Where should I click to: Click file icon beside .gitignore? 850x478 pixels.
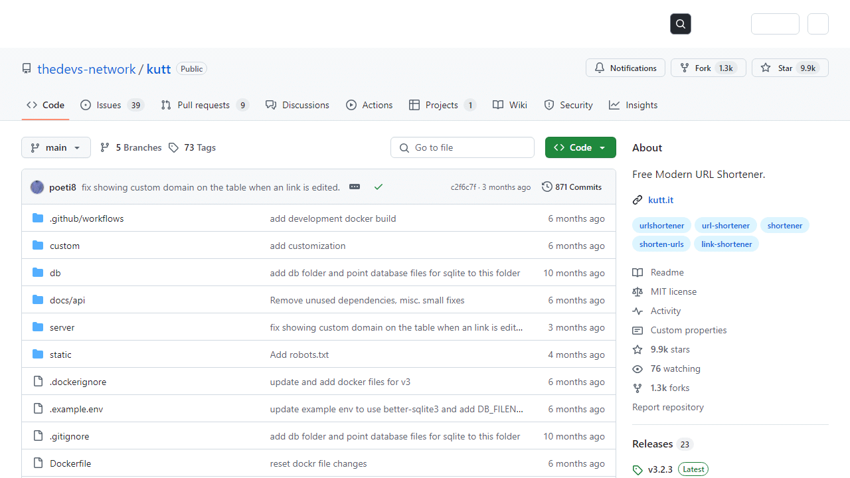(38, 436)
